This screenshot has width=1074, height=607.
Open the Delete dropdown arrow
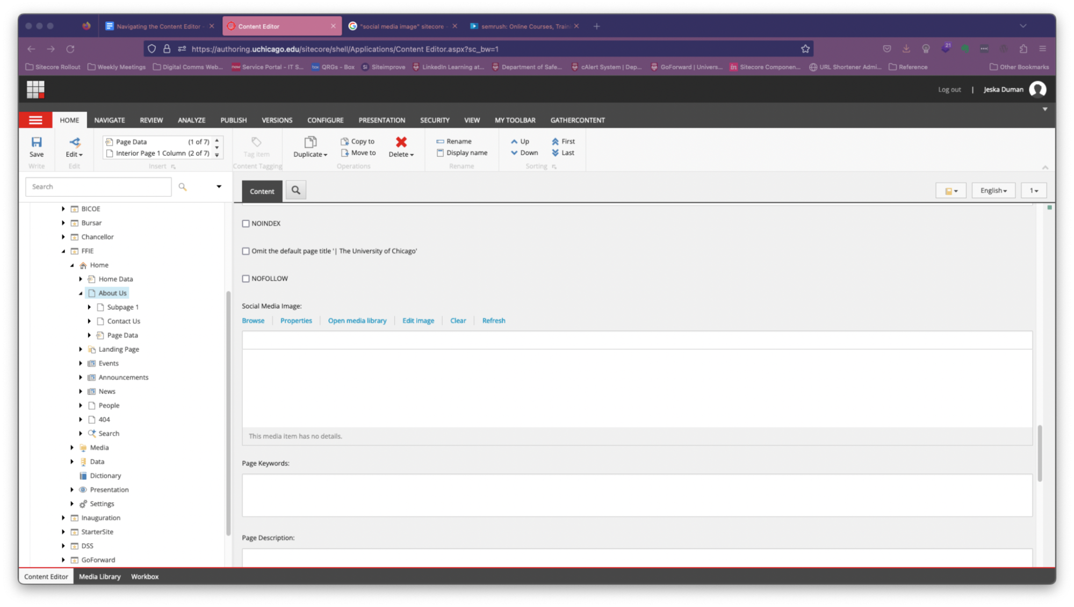click(412, 155)
